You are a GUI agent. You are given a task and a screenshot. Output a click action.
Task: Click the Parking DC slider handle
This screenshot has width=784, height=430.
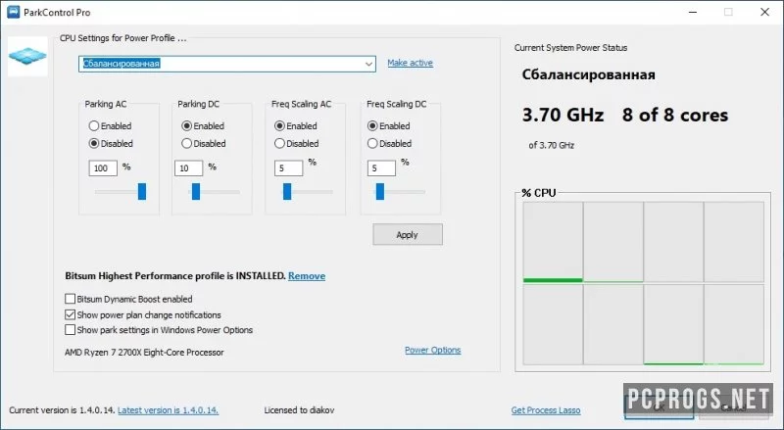pyautogui.click(x=196, y=192)
